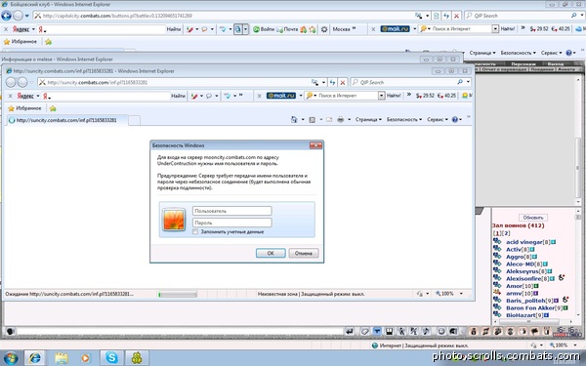Open the media player icon in the taskbar
Screen dimensions: 586x366
tap(85, 358)
